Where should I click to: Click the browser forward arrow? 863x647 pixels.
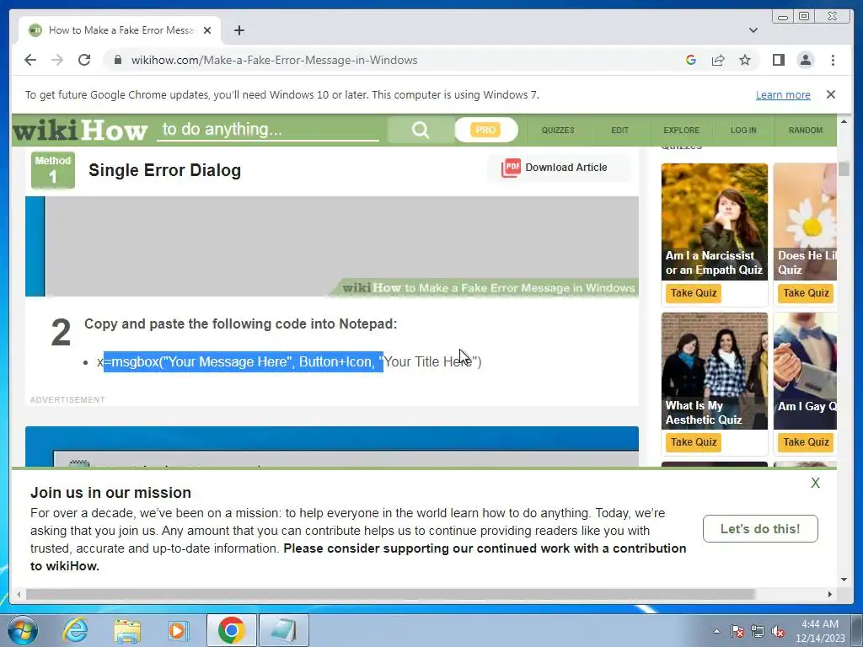57,60
